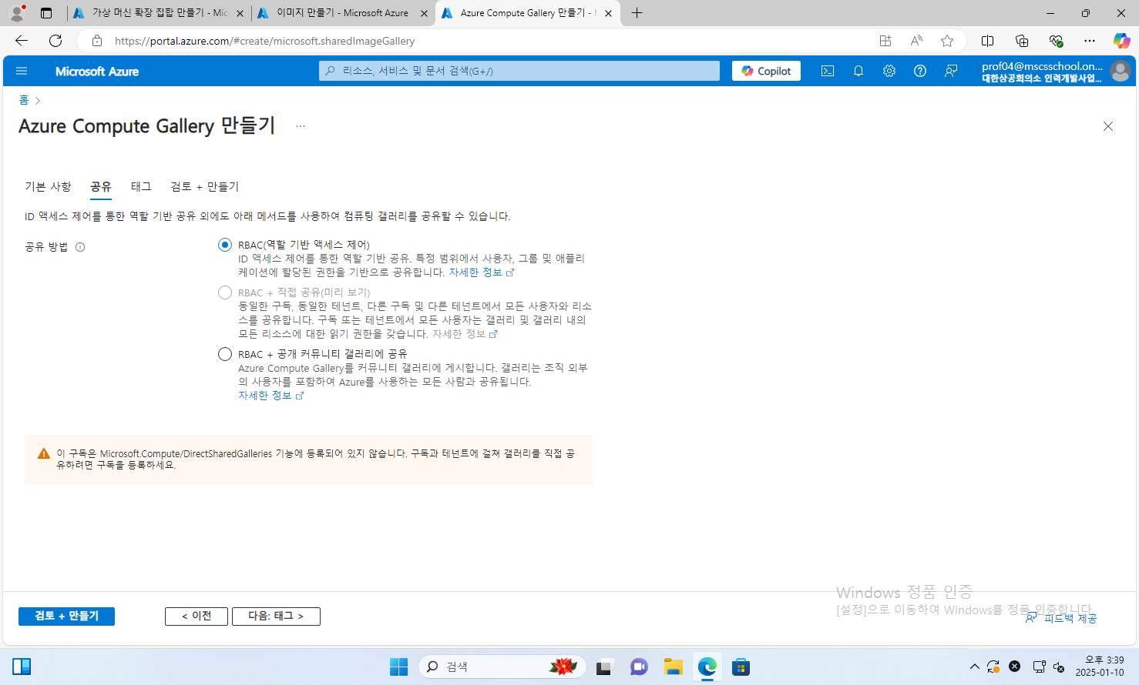Open the portal settings gear
1139x685 pixels.
pos(889,71)
